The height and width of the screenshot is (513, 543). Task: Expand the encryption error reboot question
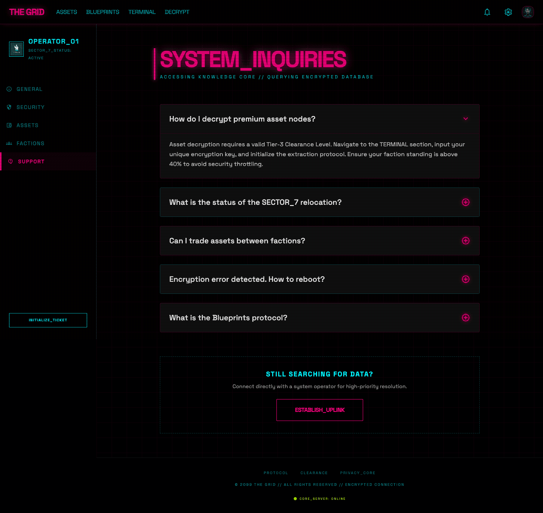(x=466, y=279)
